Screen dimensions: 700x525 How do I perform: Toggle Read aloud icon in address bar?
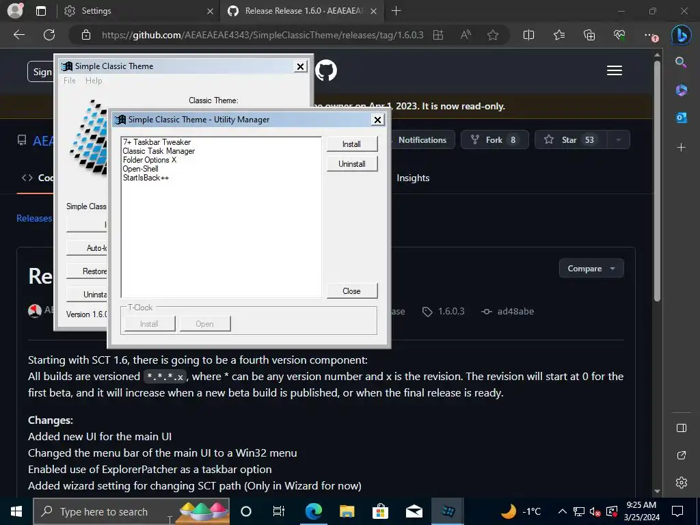[x=466, y=35]
